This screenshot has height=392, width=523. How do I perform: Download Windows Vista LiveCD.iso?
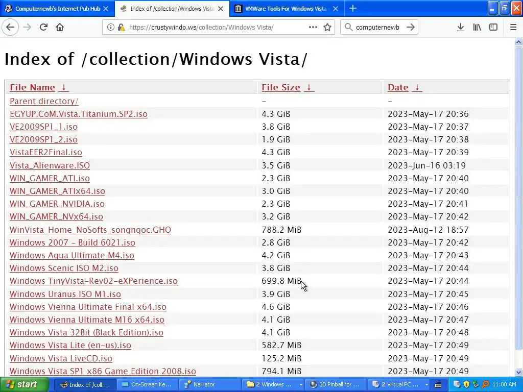pos(61,358)
